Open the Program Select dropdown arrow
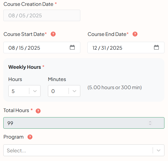This screenshot has width=168, height=161. (159, 150)
